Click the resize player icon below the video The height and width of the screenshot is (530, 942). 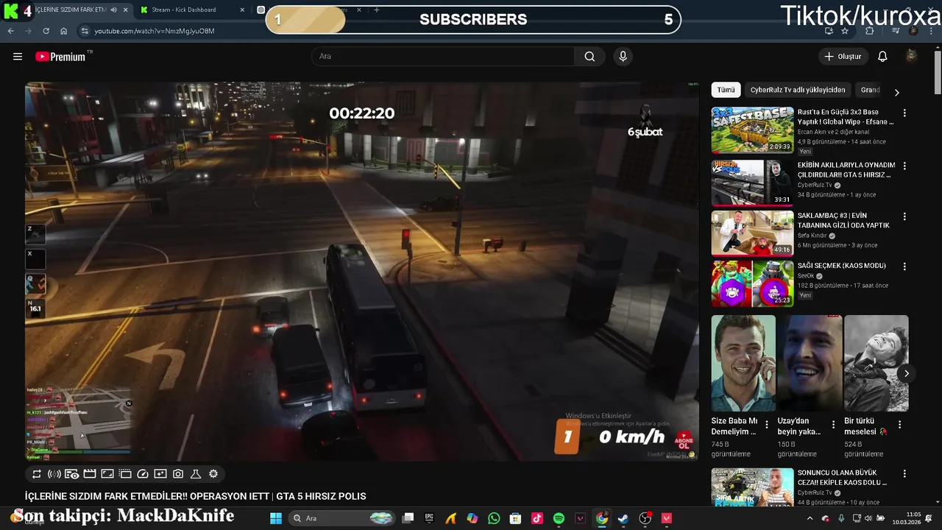coord(107,474)
